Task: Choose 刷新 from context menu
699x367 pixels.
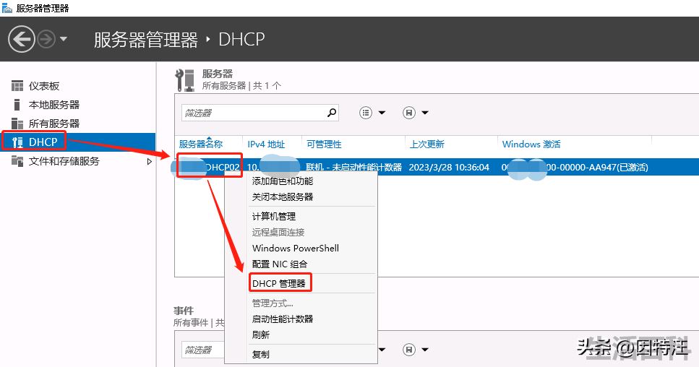Action: [261, 334]
